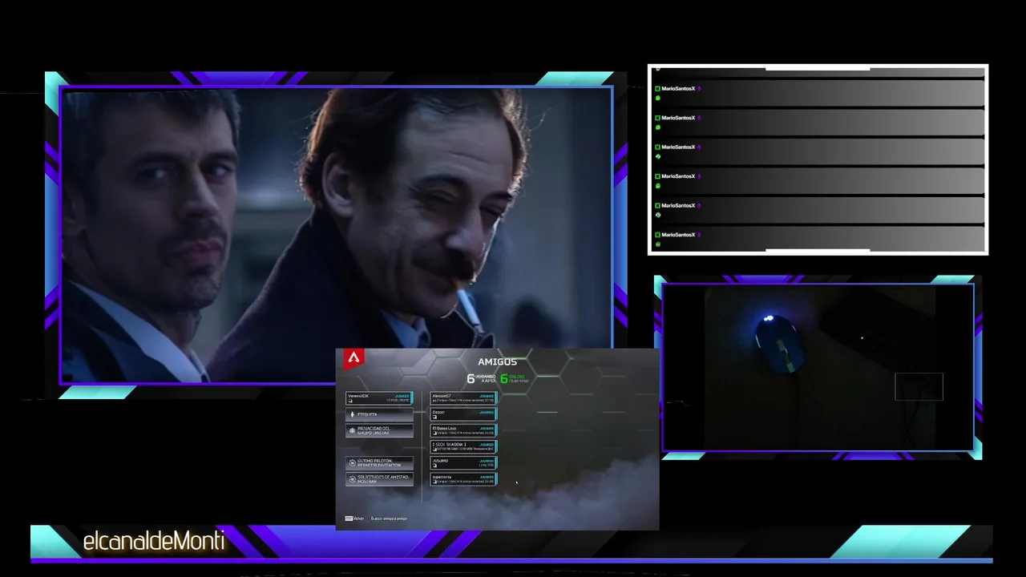
Task: Select friend Deszer in the list
Action: point(463,414)
